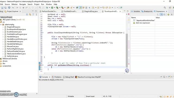
Task: Collapse All in Project Explorer toolbar
Action: [27, 14]
